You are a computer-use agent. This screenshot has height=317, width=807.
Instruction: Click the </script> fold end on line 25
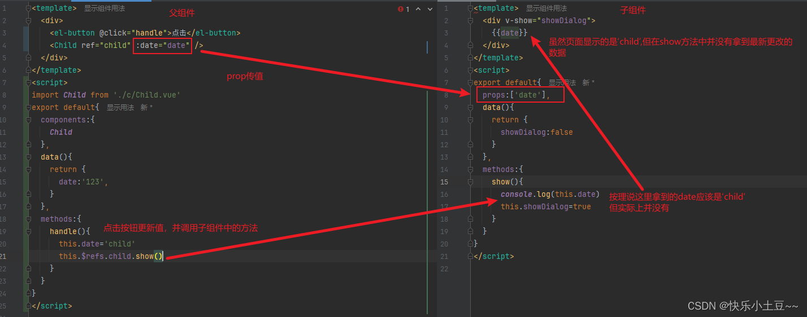(x=29, y=306)
